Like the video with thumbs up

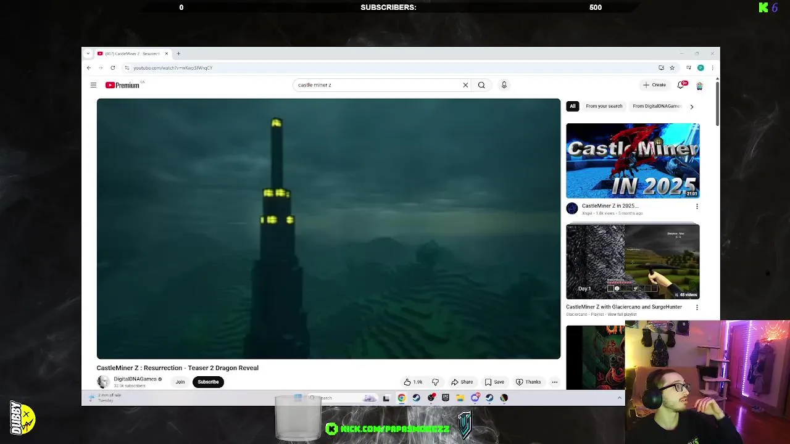pyautogui.click(x=413, y=382)
